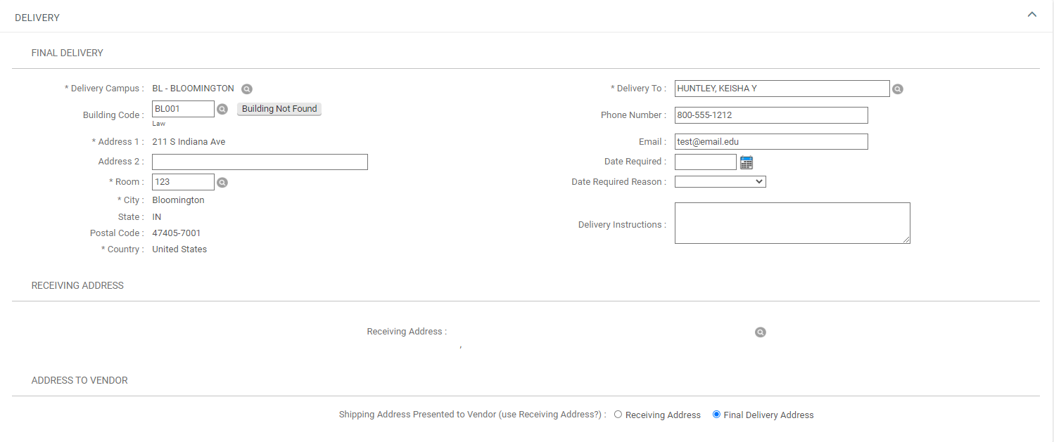Click the DELIVERY section header title
Image resolution: width=1054 pixels, height=442 pixels.
[37, 18]
